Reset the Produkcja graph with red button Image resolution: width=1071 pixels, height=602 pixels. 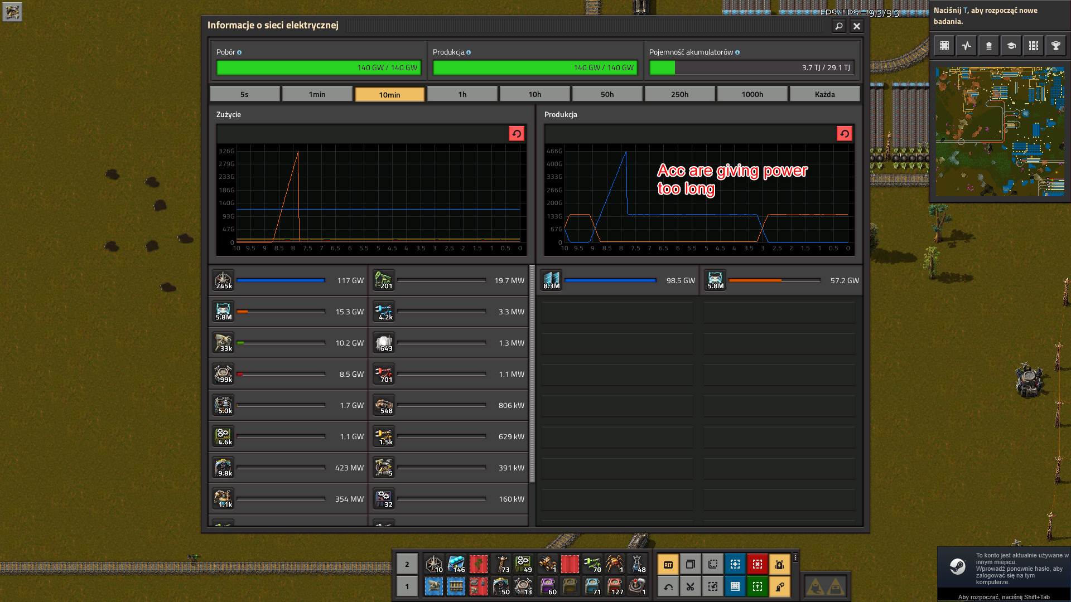[x=844, y=134]
